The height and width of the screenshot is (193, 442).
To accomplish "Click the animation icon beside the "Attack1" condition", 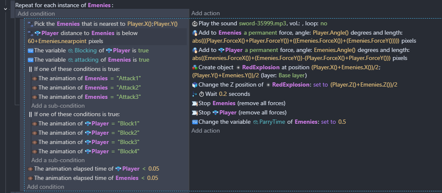I will coord(35,78).
